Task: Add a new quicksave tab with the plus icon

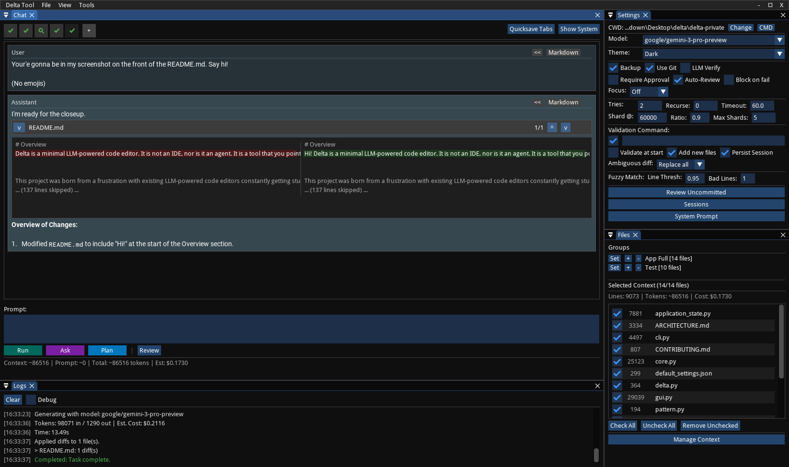Action: [x=89, y=31]
